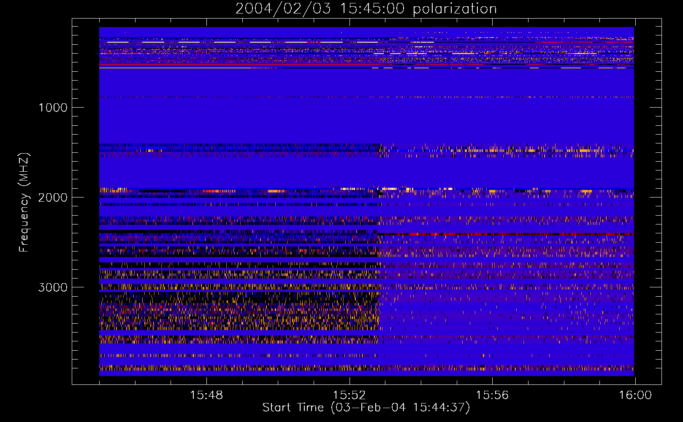Image resolution: width=683 pixels, height=422 pixels.
Task: Click the 2000 frequency tick label
Action: (53, 197)
